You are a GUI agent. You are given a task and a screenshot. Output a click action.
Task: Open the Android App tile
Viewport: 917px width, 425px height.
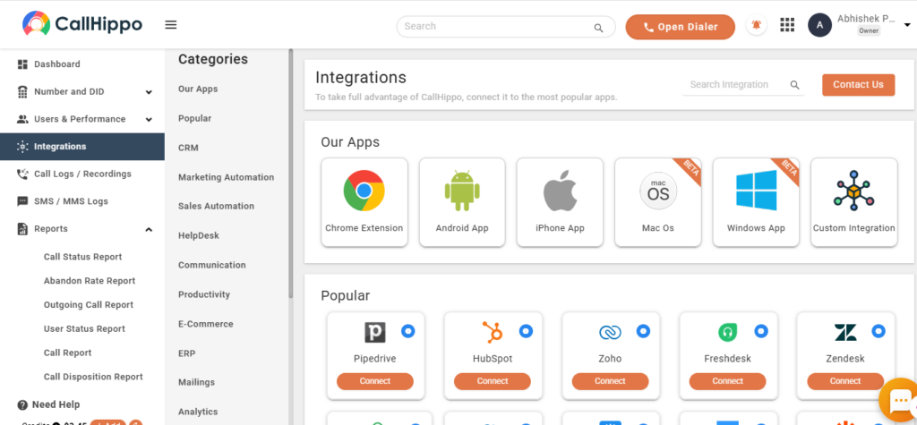pos(462,201)
